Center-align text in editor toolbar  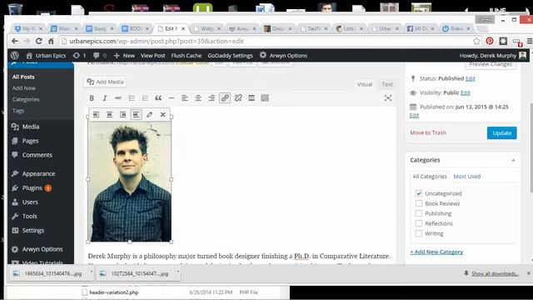[198, 98]
